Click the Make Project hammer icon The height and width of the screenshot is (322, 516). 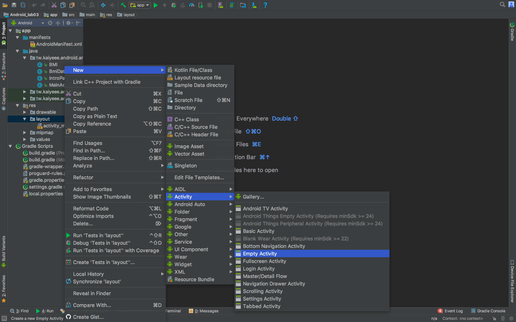[123, 5]
